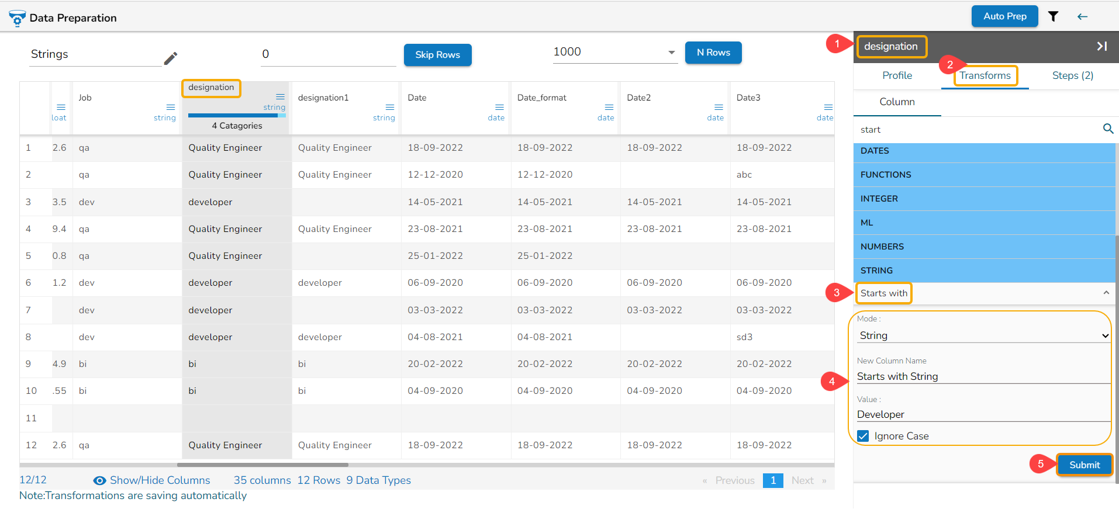Select the designation column header
The width and height of the screenshot is (1119, 509).
point(211,88)
